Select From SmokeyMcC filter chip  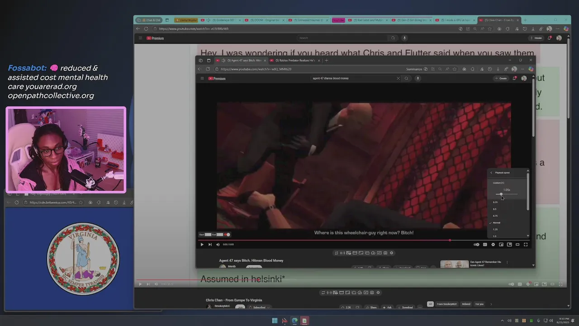pos(446,304)
